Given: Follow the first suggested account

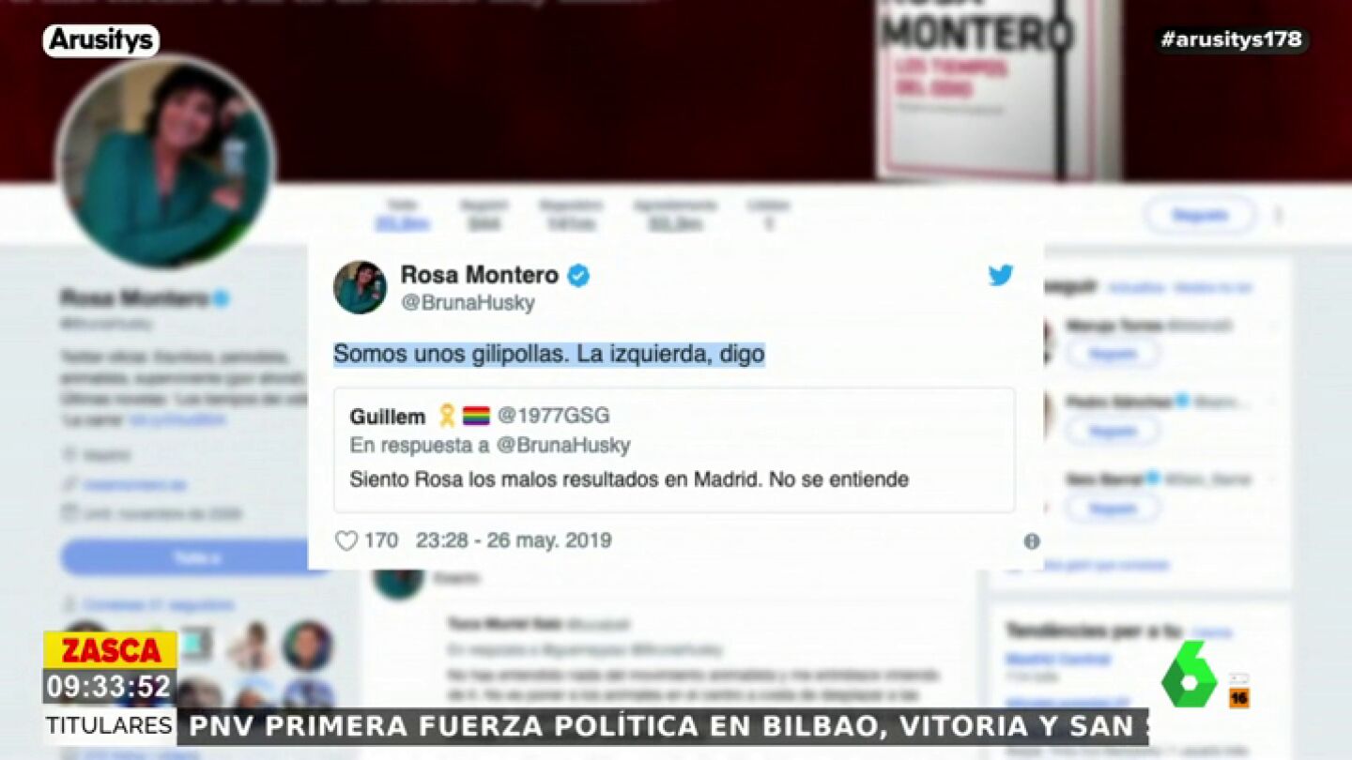Looking at the screenshot, I should coord(1114,354).
